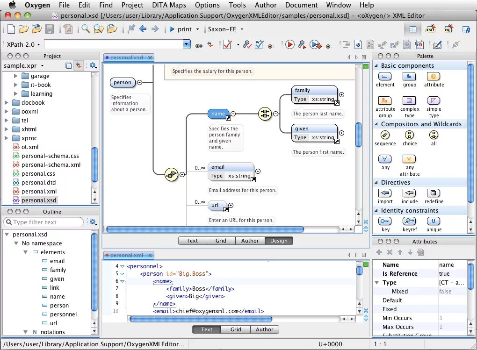Click the XSLT debugger perspective icon
The height and width of the screenshot is (350, 477).
click(430, 29)
